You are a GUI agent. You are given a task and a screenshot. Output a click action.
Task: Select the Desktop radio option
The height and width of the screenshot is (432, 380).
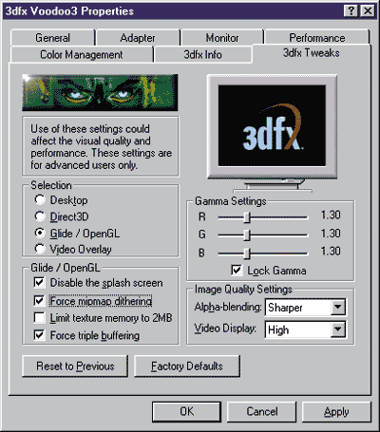40,200
